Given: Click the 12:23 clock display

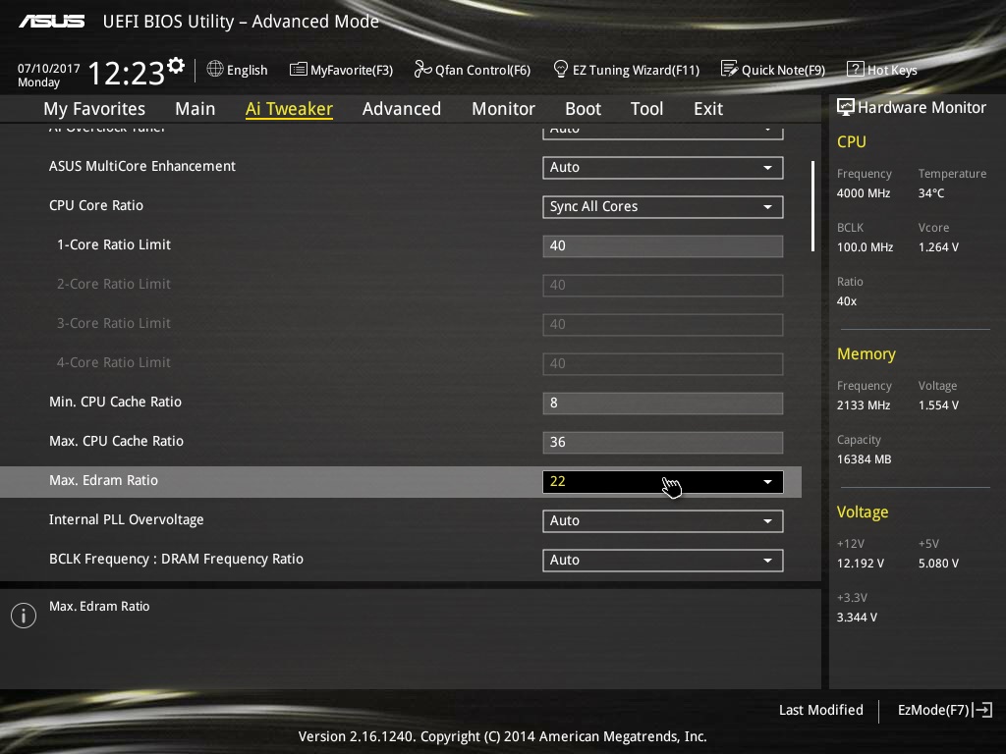Looking at the screenshot, I should [x=127, y=73].
